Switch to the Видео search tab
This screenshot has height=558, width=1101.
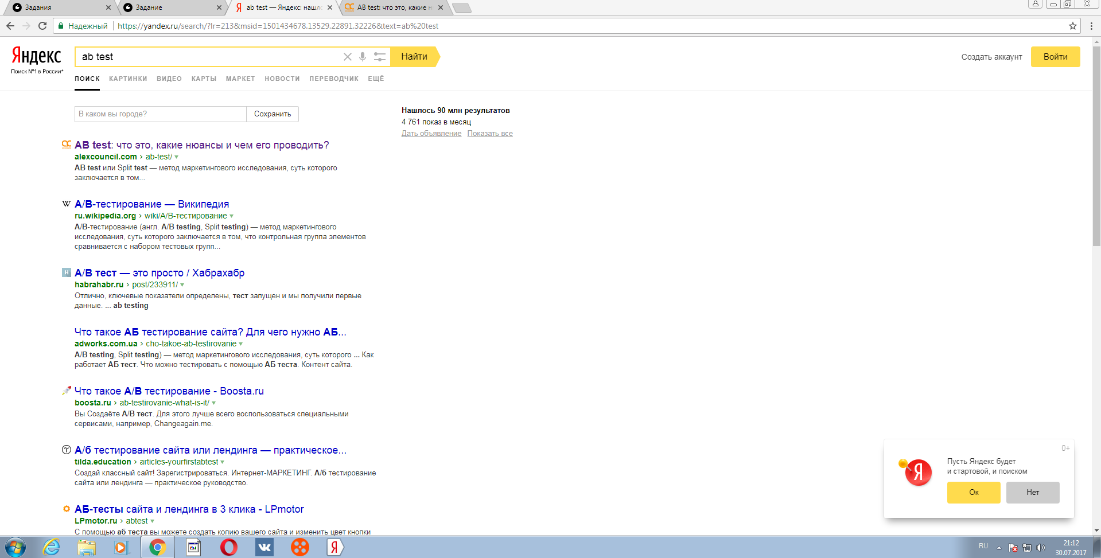(x=169, y=79)
